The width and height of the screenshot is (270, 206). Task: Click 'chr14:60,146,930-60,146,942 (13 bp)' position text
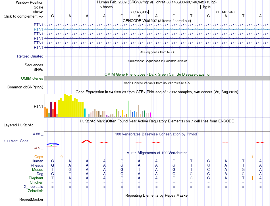point(186,2)
